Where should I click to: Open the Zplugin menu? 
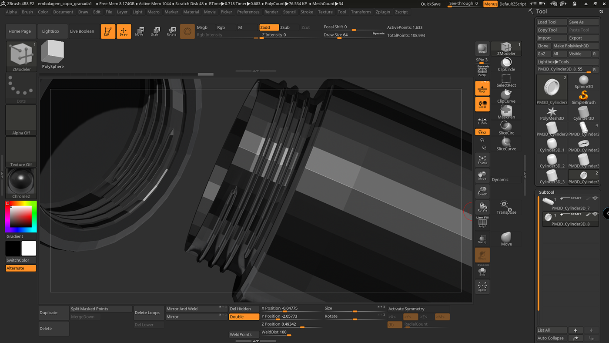pos(383,12)
